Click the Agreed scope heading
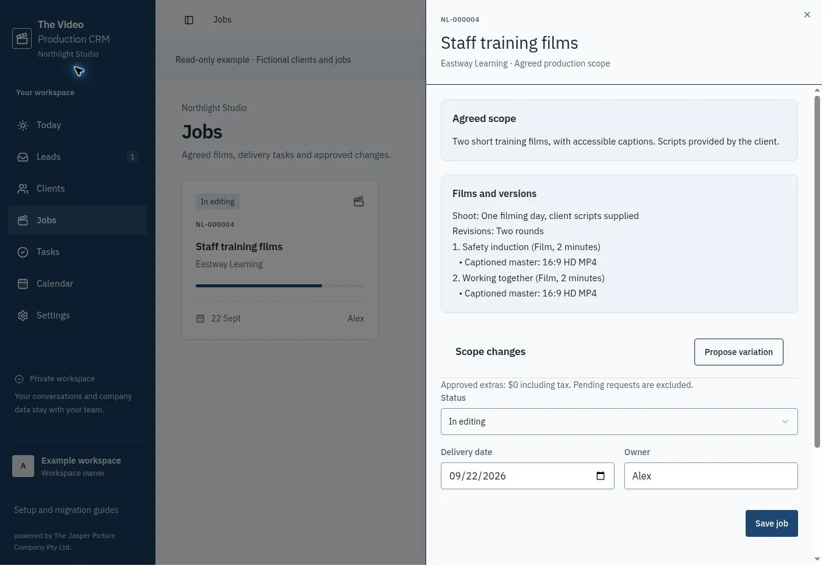 pyautogui.click(x=484, y=118)
